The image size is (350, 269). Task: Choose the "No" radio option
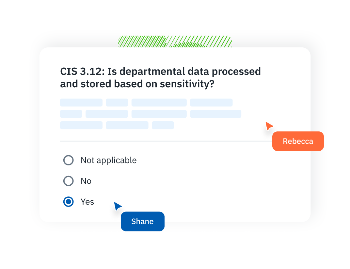point(68,181)
